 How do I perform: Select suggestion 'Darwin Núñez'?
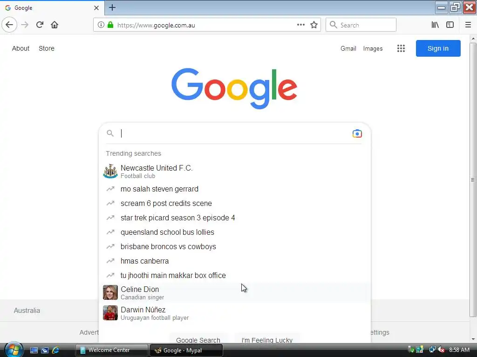point(235,313)
